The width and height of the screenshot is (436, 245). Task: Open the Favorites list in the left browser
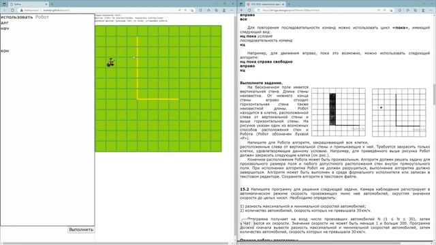click(x=208, y=10)
